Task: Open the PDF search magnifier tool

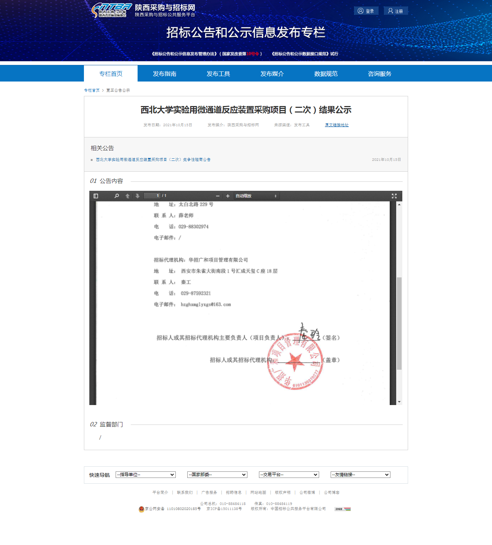Action: click(117, 196)
